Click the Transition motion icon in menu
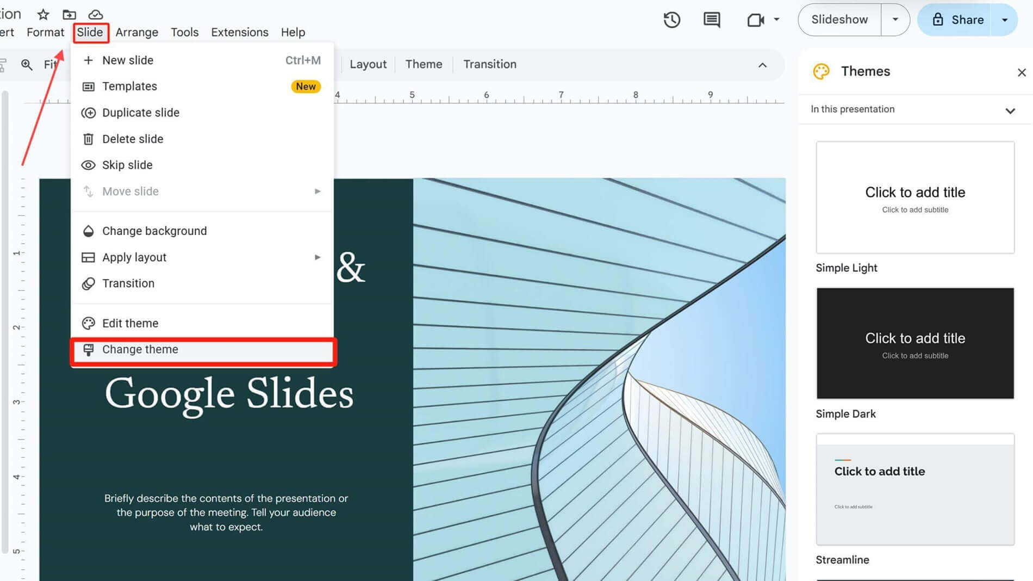The image size is (1033, 581). pos(88,283)
